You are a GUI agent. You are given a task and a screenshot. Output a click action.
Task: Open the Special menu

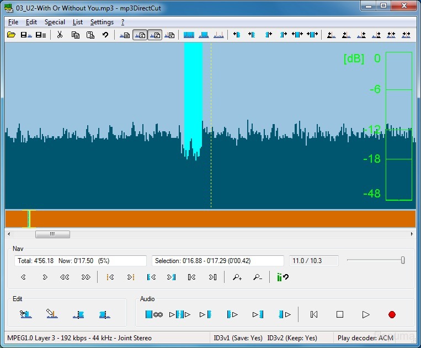point(55,22)
